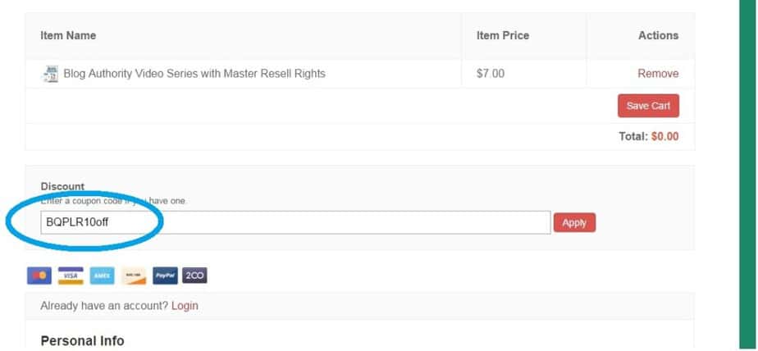The width and height of the screenshot is (758, 351).
Task: Open the Login link for existing accounts
Action: click(185, 306)
